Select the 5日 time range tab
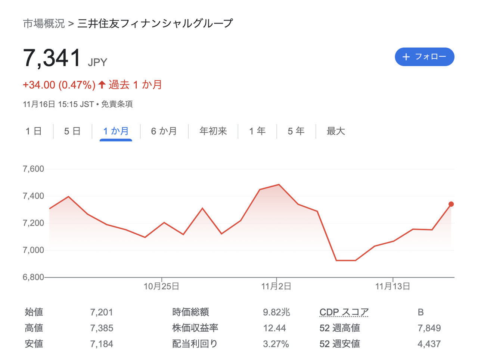The height and width of the screenshot is (358, 478). click(x=72, y=131)
